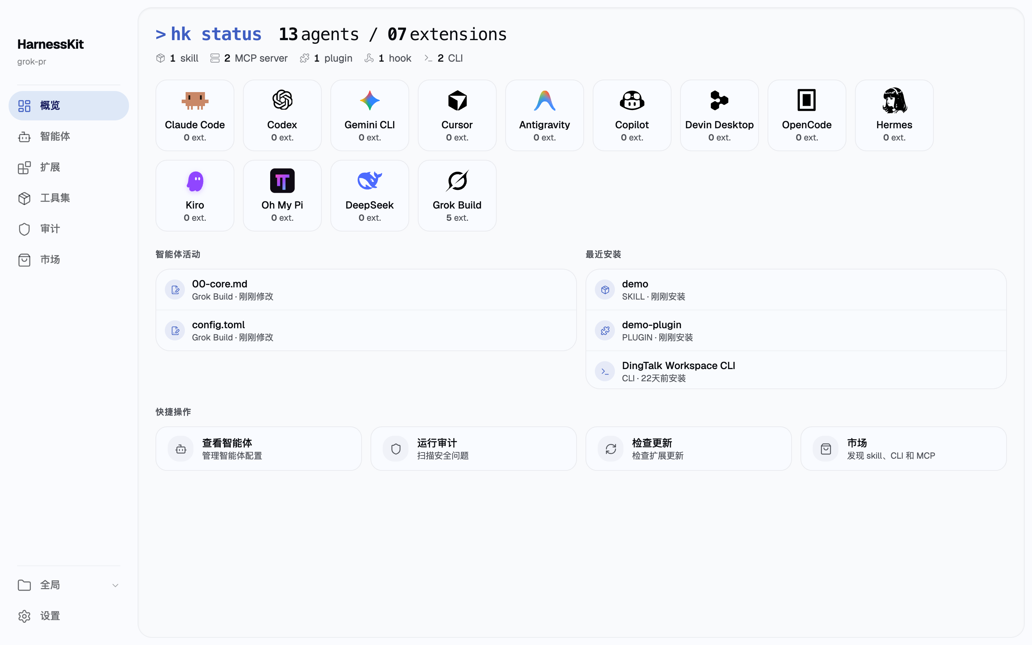Screen dimensions: 1032x645
Task: Expand the 全局 scope dropdown chevron
Action: click(x=115, y=585)
